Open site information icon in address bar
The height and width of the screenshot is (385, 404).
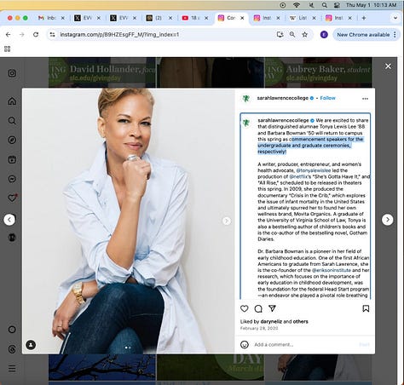52,35
